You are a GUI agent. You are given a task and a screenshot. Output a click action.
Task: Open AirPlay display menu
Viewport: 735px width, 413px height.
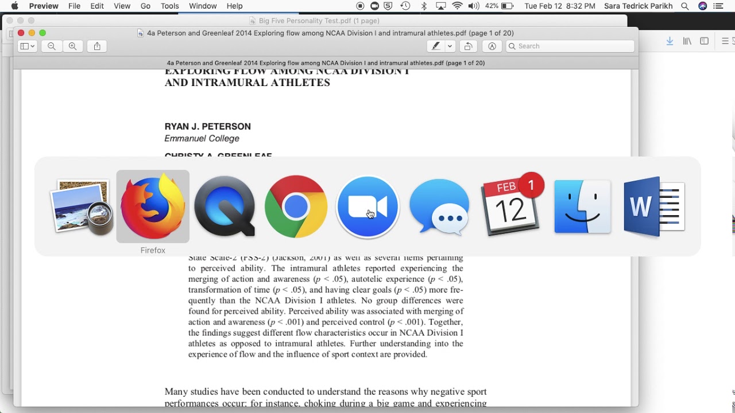click(x=441, y=6)
